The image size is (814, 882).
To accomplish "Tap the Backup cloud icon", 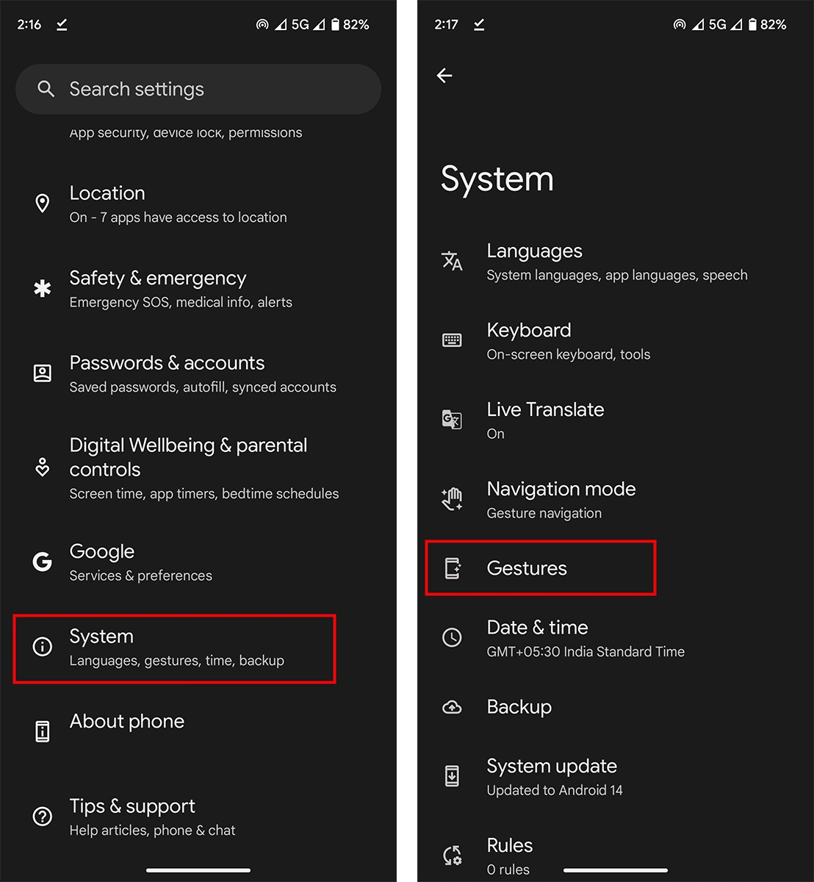I will [x=452, y=707].
